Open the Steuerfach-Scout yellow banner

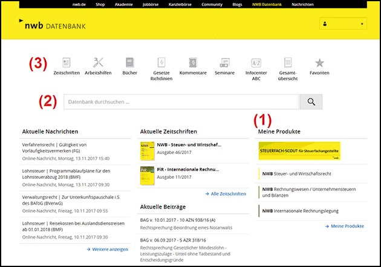click(x=299, y=151)
